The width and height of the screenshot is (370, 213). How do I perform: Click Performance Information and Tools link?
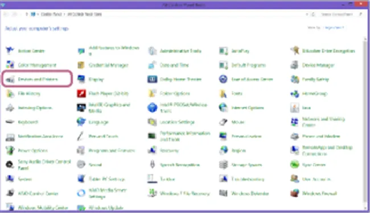(185, 136)
